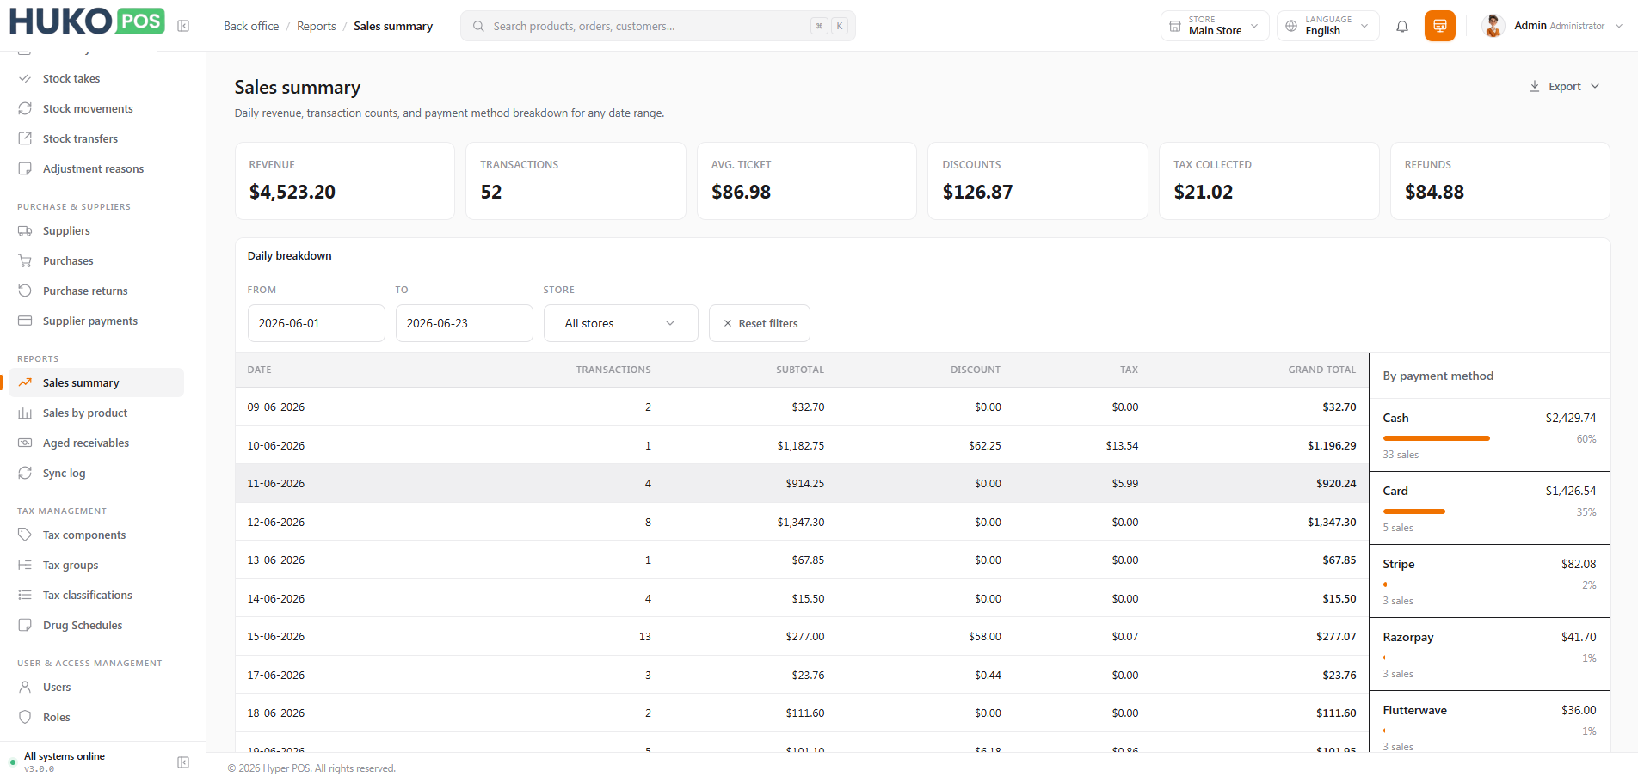
Task: Click the Admin avatar picture
Action: [1493, 26]
